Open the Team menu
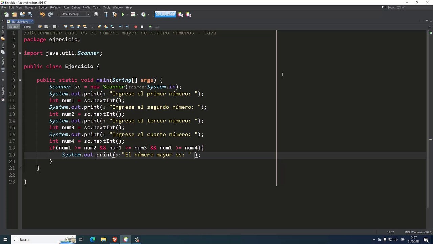The width and height of the screenshot is (433, 244). coord(96,7)
